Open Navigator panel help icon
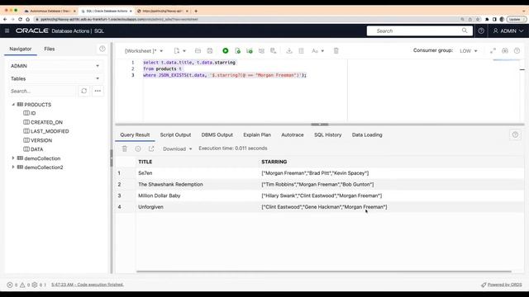 click(102, 49)
